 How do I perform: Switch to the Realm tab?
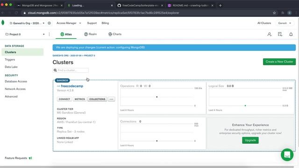(x=90, y=34)
